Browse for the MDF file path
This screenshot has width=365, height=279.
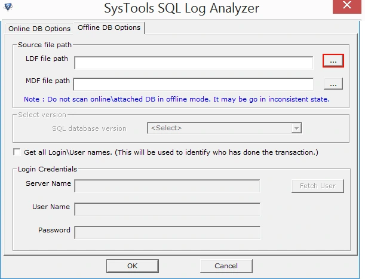[333, 84]
